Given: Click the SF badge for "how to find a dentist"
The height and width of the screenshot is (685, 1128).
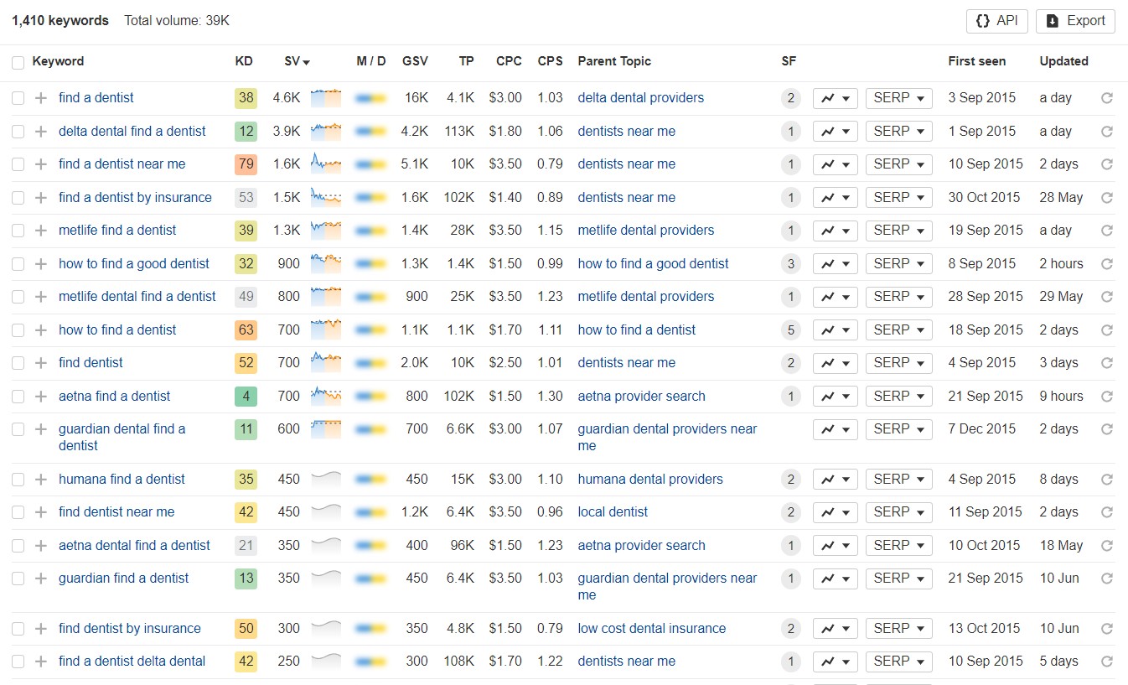Looking at the screenshot, I should coord(790,330).
